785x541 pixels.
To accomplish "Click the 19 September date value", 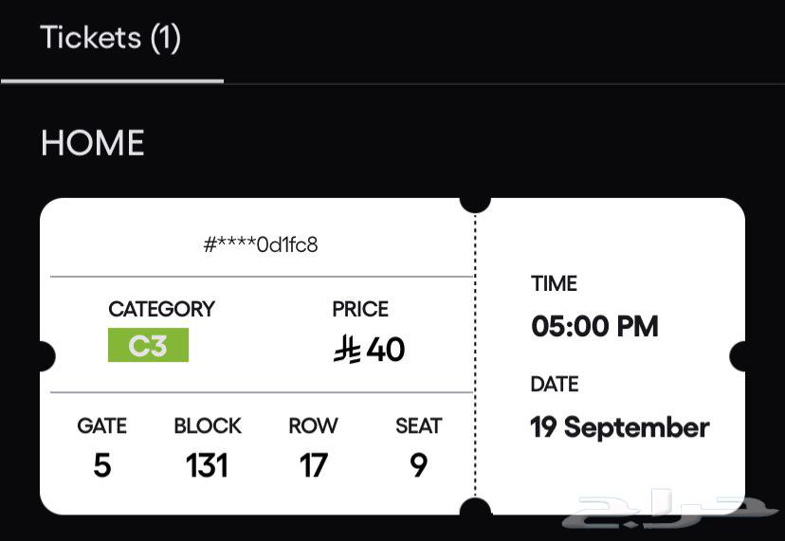I will click(619, 427).
